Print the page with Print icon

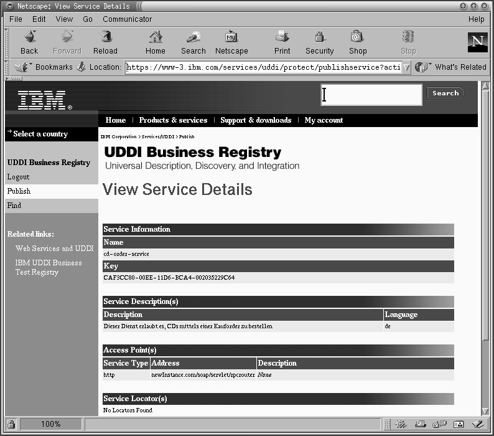[x=282, y=37]
